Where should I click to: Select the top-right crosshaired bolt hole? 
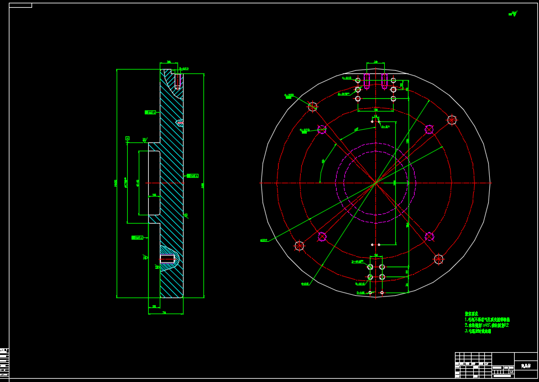452,120
